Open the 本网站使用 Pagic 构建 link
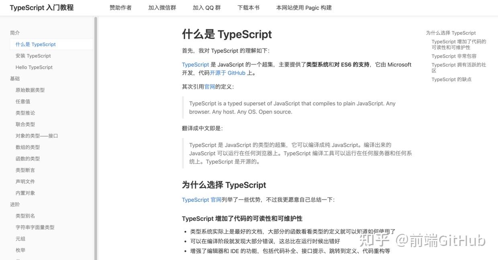The width and height of the screenshot is (498, 260). 304,7
